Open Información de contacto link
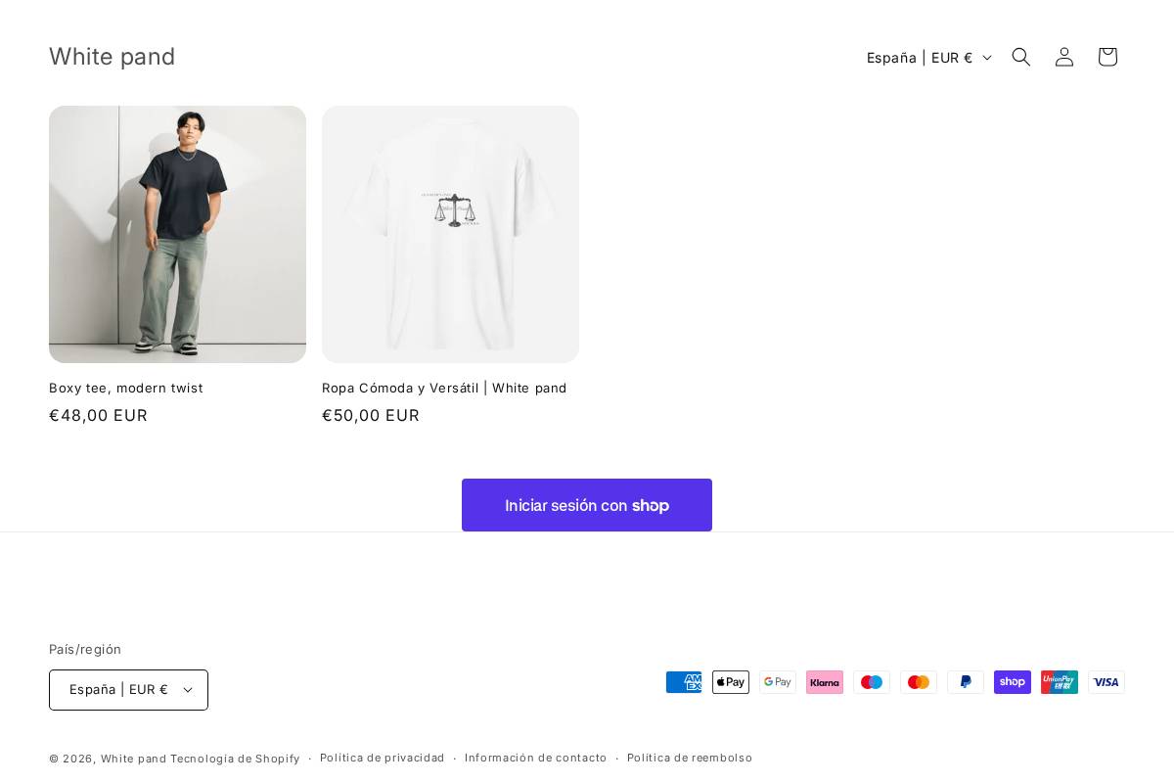The image size is (1174, 783). tap(536, 758)
